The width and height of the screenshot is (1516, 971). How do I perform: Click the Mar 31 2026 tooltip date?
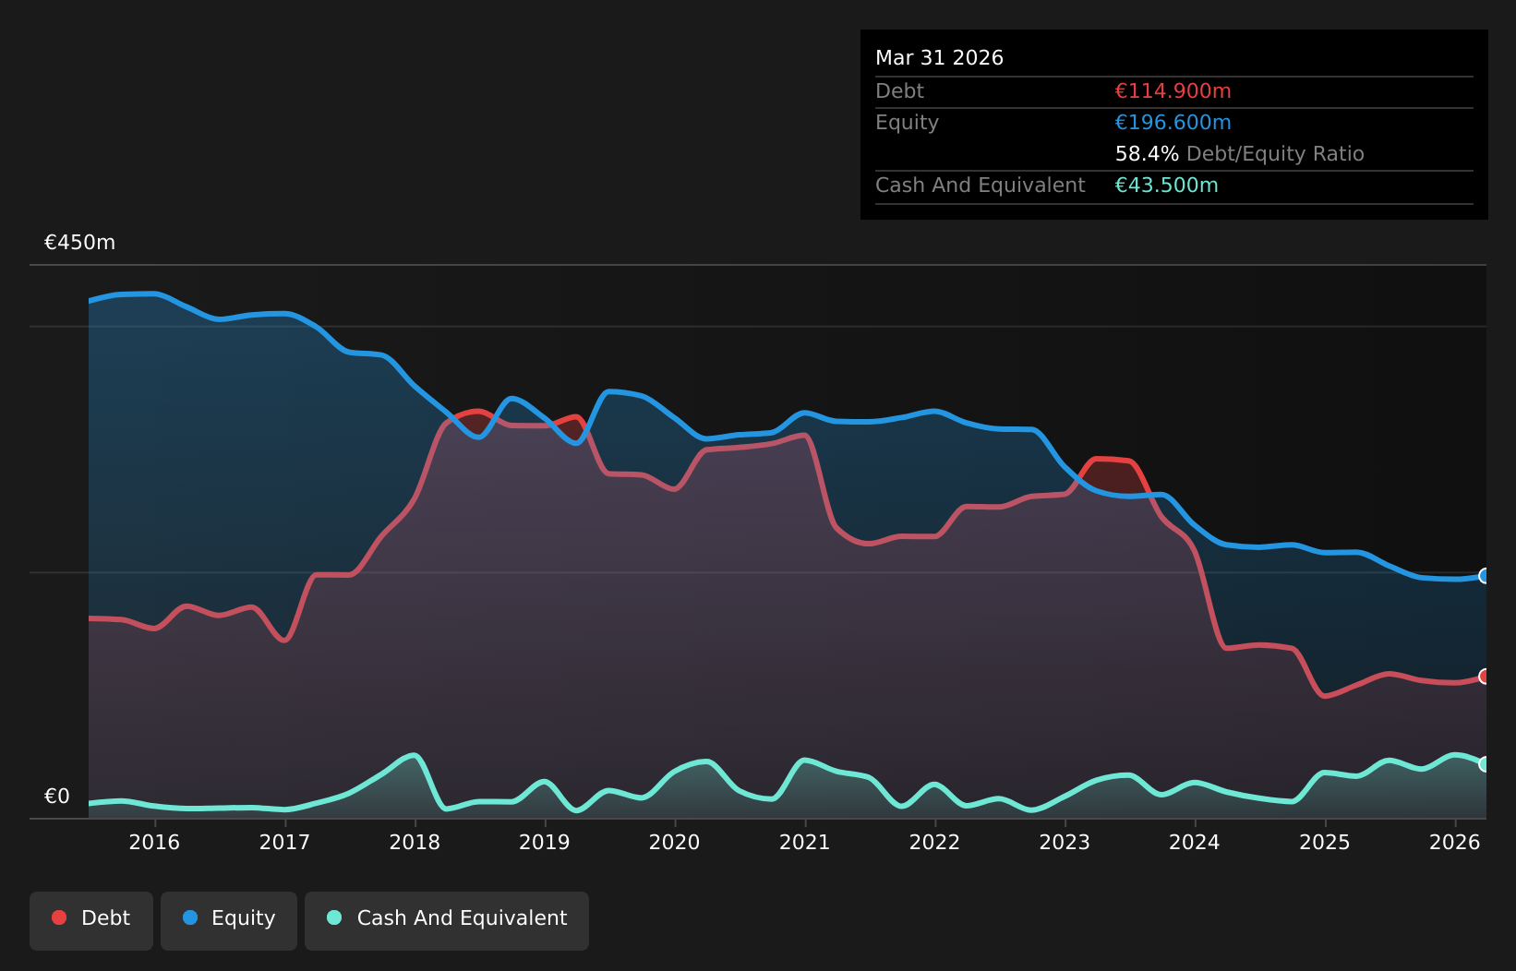click(x=939, y=58)
